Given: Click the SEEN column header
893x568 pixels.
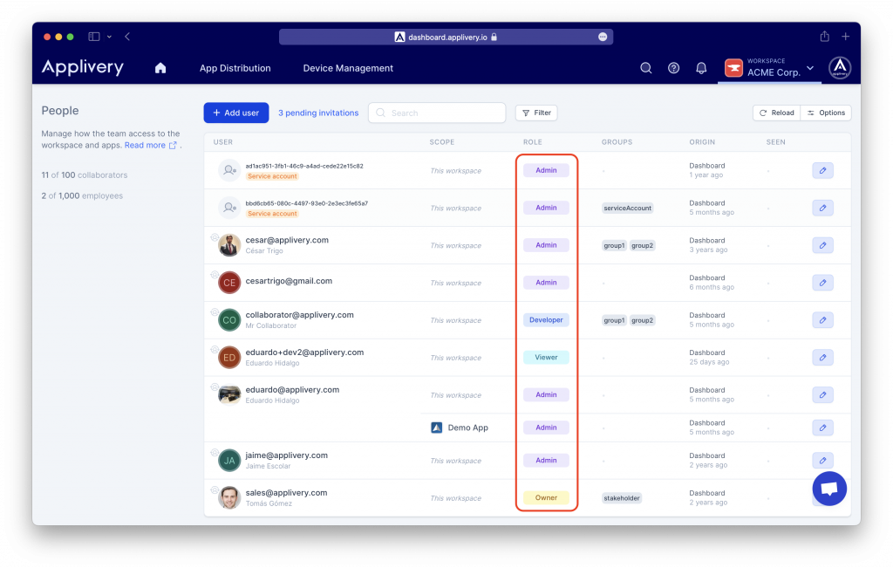Looking at the screenshot, I should (x=775, y=142).
